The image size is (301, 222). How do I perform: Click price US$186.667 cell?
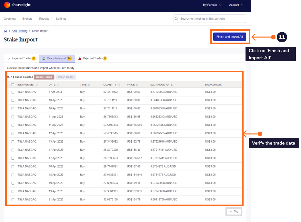(135, 158)
